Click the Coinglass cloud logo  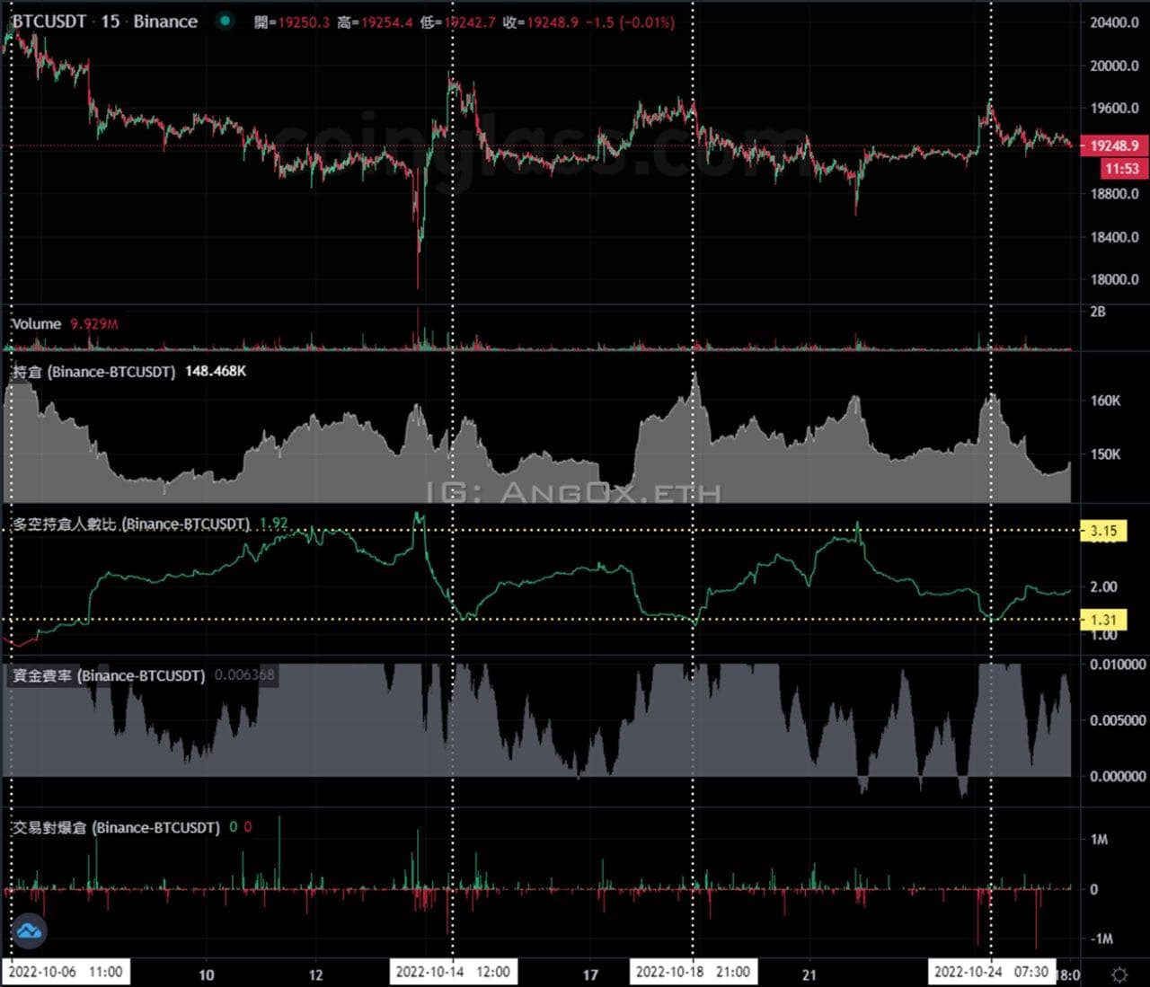coord(30,931)
